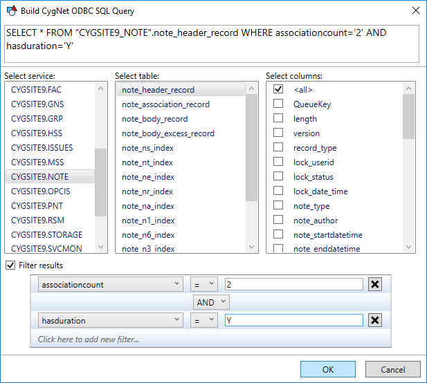The image size is (427, 383).
Task: Click the down arrow of the service list scrollbar
Action: point(100,247)
